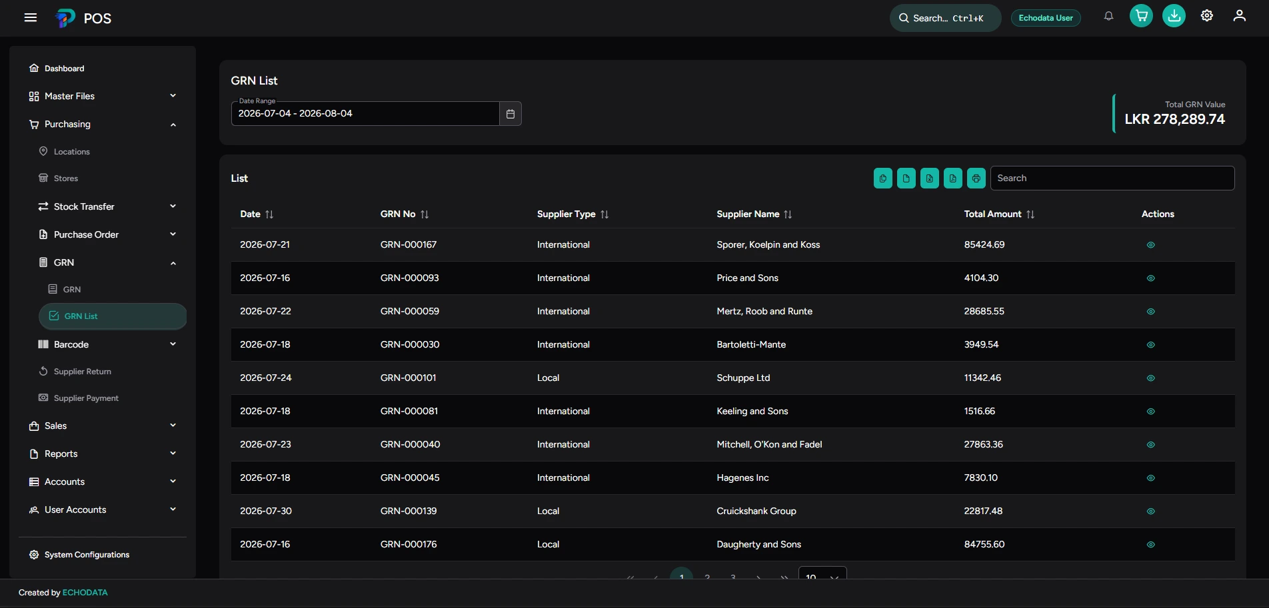View details of GRN-000093
Viewport: 1269px width, 608px height.
click(1150, 278)
